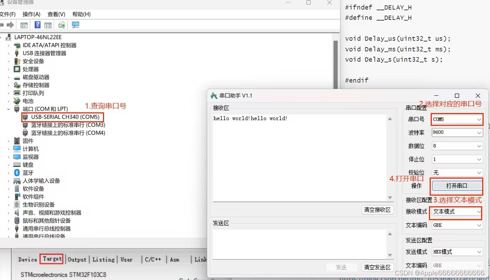Open the 文件(F) menu in Device Manager
Viewport: 490px width, 280px height.
tap(7, 14)
